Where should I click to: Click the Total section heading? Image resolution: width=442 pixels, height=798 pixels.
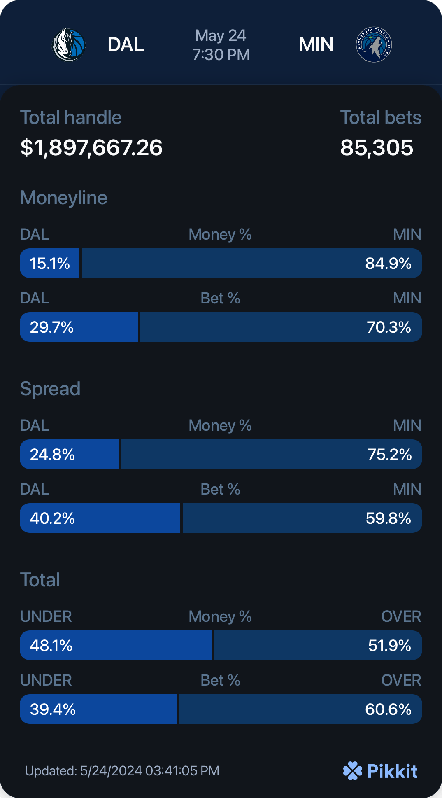click(x=40, y=580)
